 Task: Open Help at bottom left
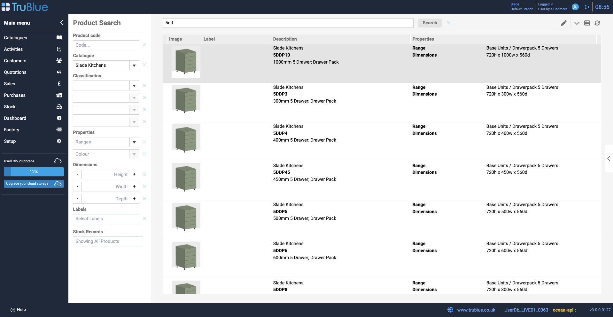pyautogui.click(x=18, y=310)
